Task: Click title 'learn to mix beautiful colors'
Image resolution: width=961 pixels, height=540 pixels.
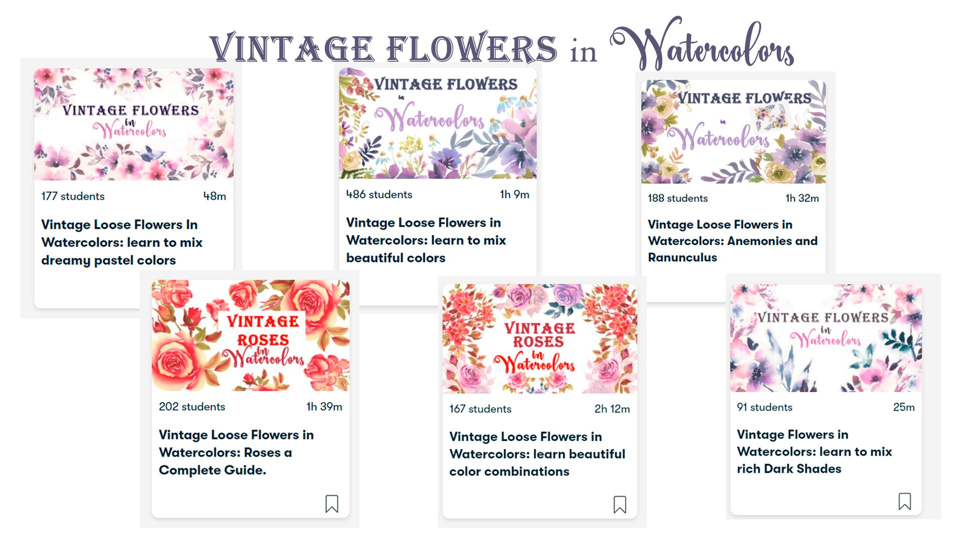Action: point(426,240)
